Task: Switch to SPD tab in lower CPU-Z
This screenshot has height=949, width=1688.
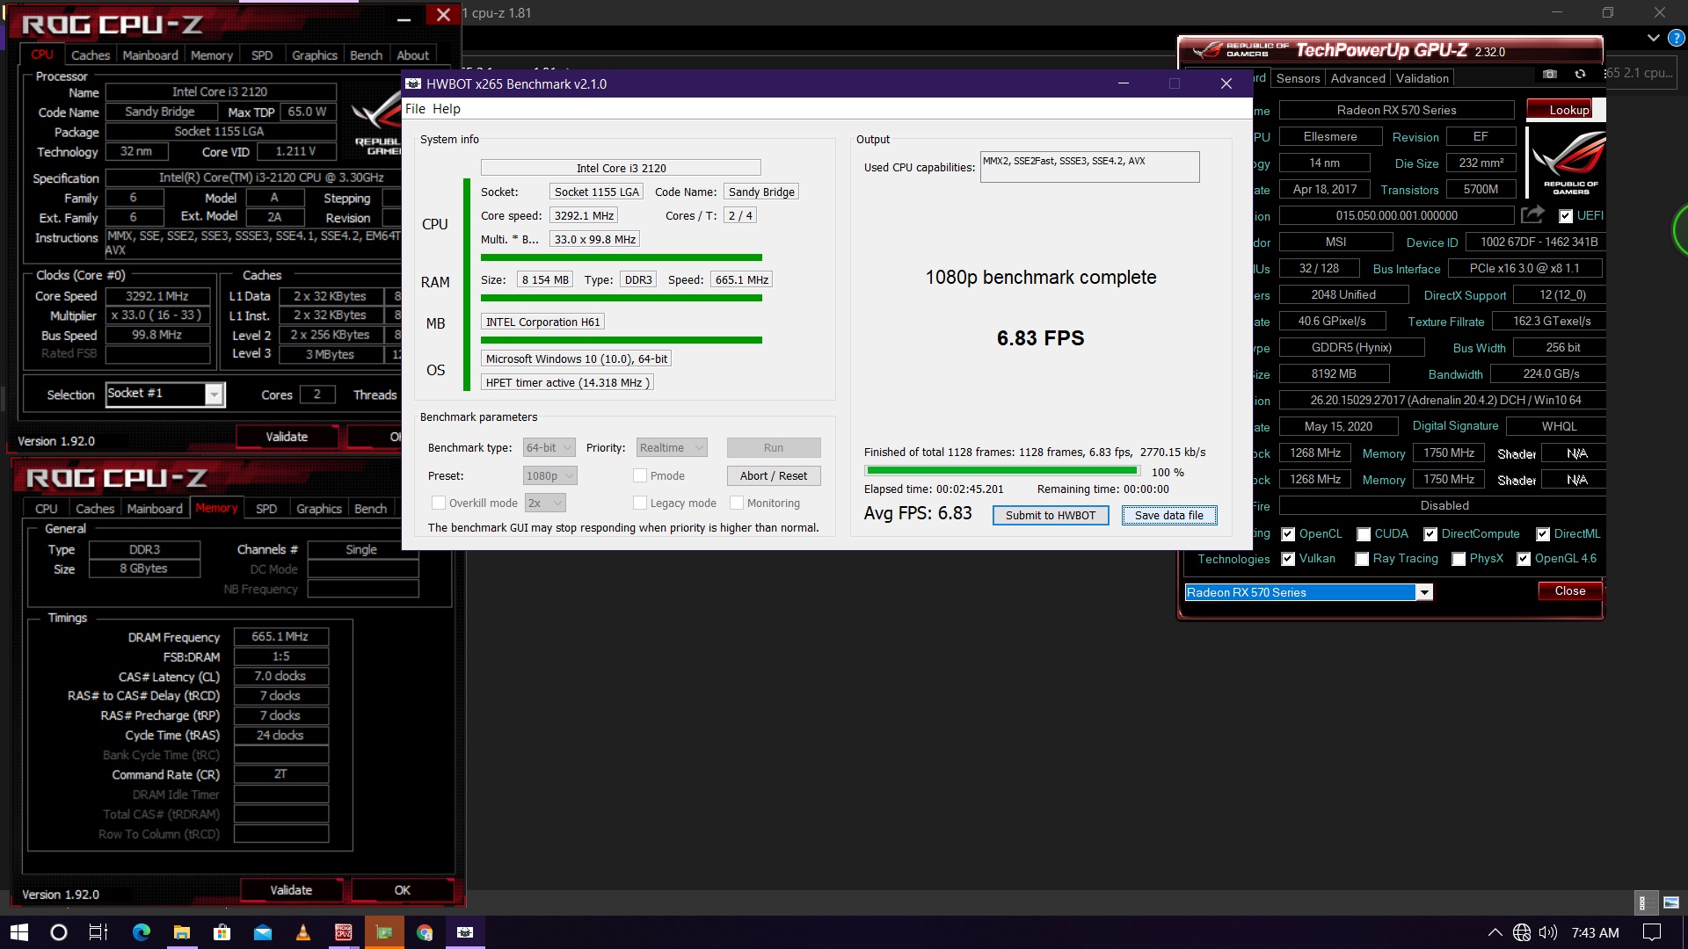Action: (x=266, y=509)
